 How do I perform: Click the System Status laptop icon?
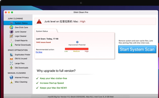(11, 23)
